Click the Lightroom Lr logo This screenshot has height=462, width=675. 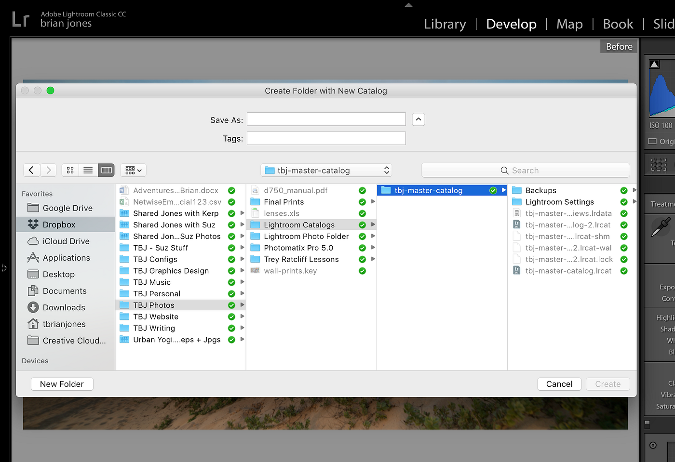pyautogui.click(x=20, y=19)
